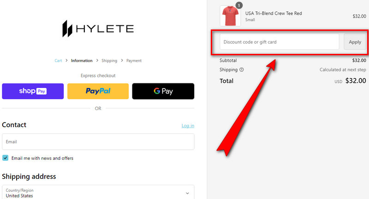This screenshot has width=369, height=199.
Task: Choose Google Pay express checkout
Action: tap(163, 91)
